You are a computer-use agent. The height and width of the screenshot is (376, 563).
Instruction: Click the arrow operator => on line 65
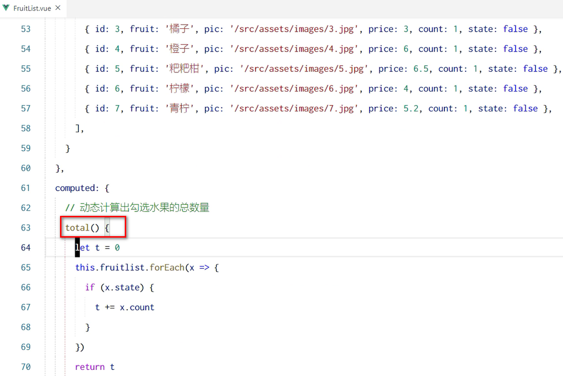point(204,268)
